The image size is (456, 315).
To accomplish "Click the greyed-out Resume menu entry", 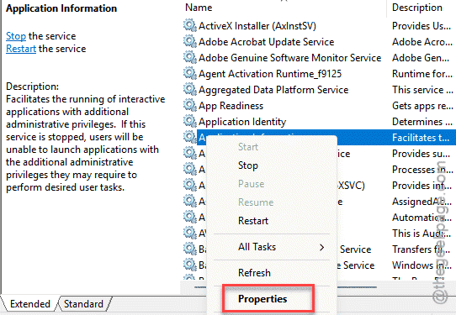I will 256,202.
